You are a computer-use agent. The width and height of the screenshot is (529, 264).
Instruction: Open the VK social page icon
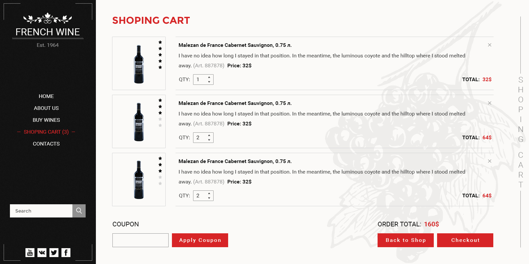tap(42, 252)
